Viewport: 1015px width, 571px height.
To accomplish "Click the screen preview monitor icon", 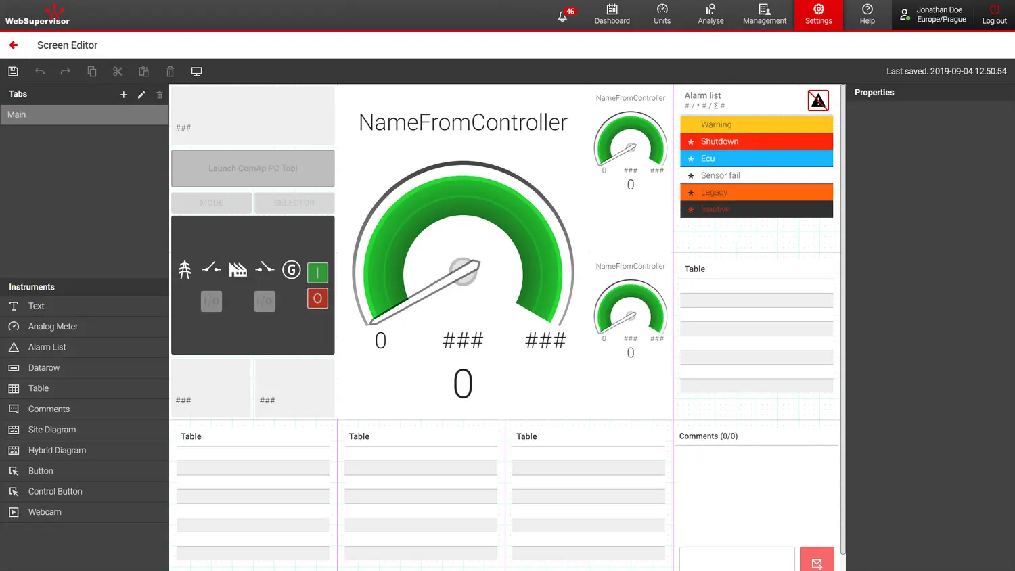I will [x=196, y=72].
